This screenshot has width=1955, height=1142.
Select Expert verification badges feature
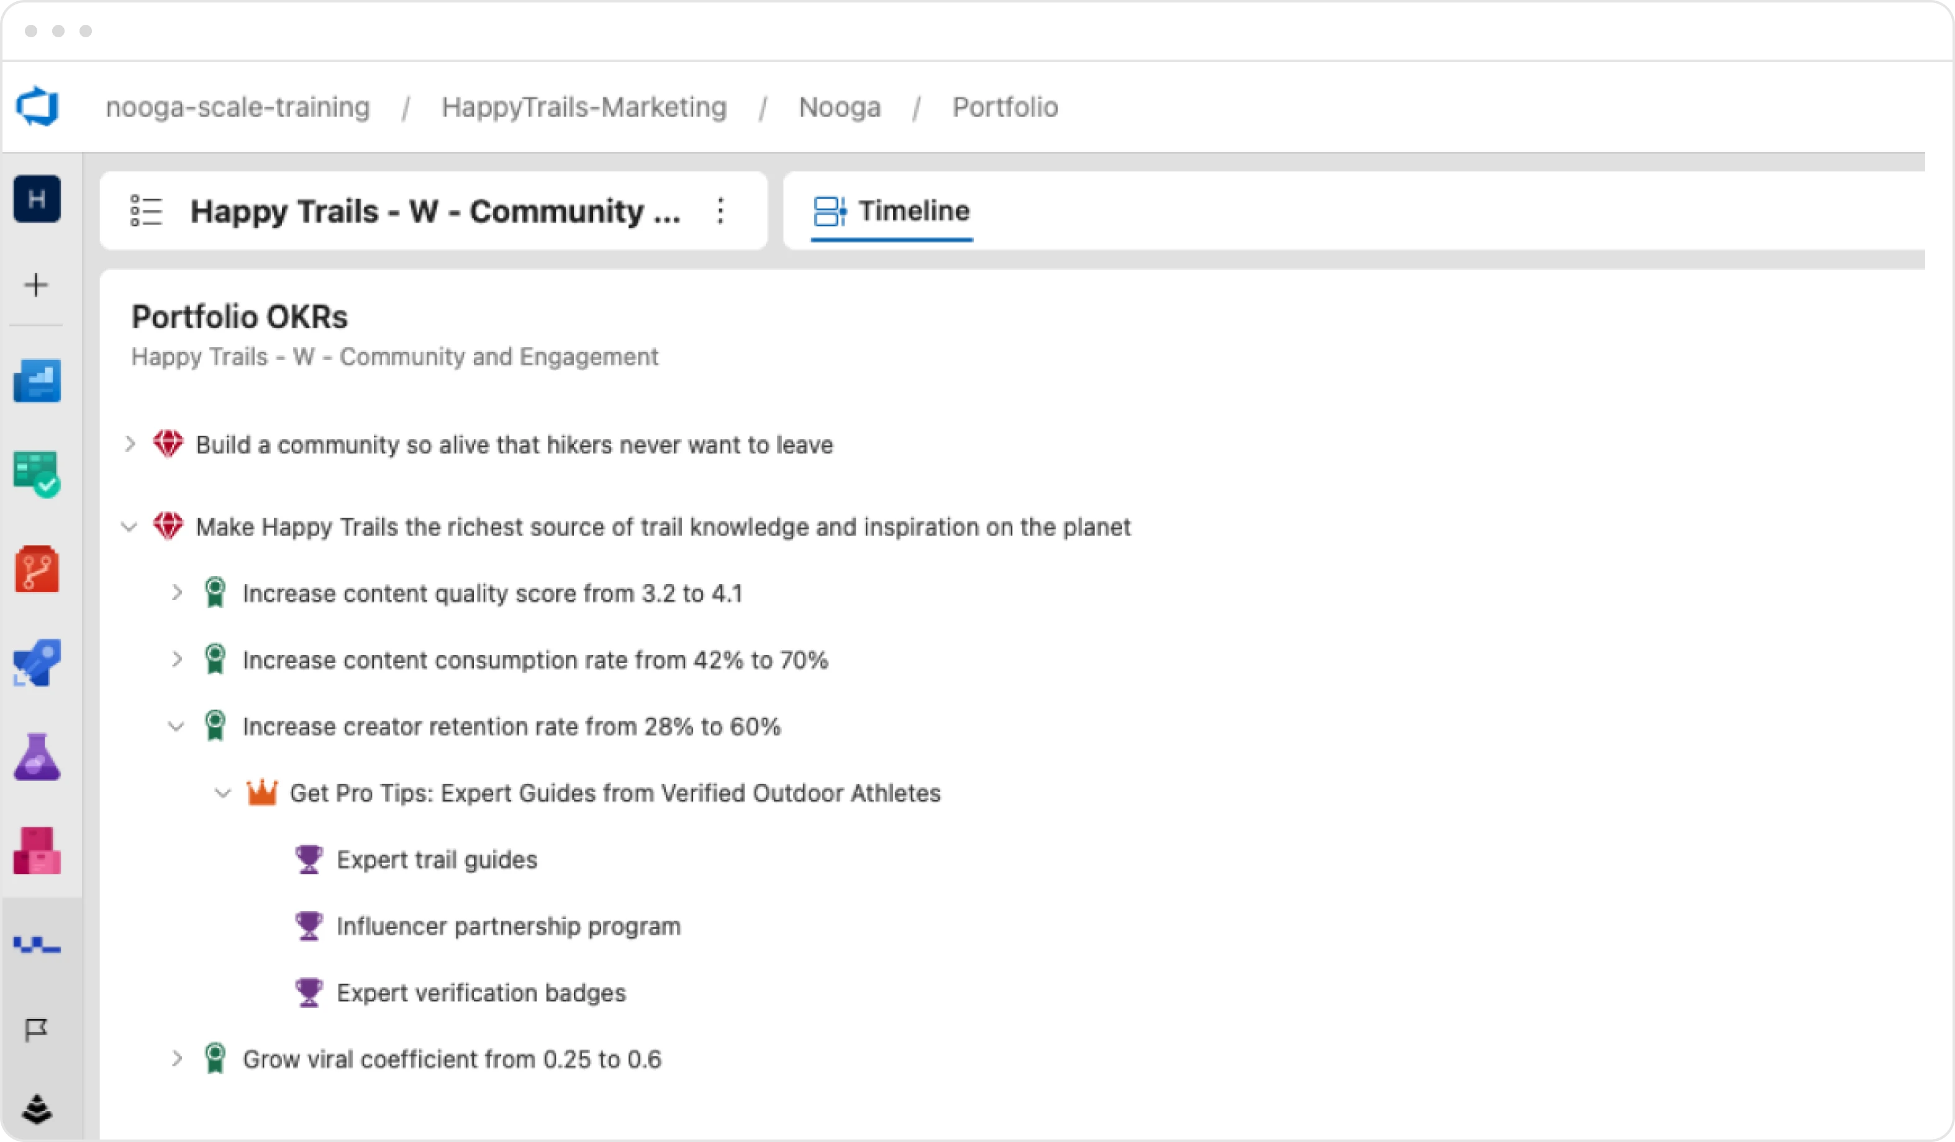click(481, 993)
